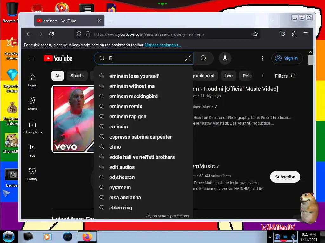Subscribe to the Eminem channel
The height and width of the screenshot is (243, 325).
[x=285, y=177]
